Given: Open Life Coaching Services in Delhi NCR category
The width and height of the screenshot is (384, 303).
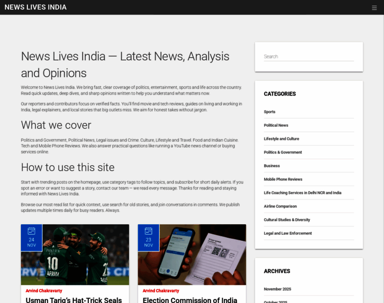Looking at the screenshot, I should (x=302, y=193).
